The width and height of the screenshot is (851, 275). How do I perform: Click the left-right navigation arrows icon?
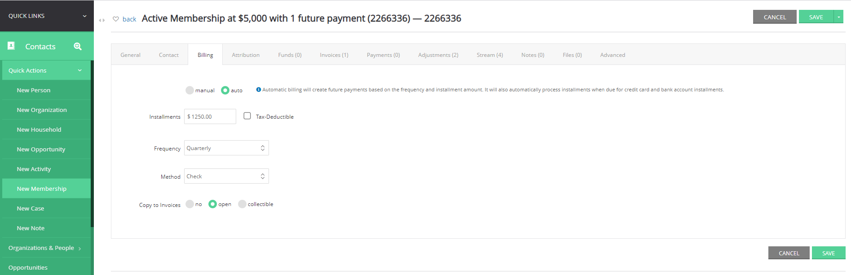pyautogui.click(x=102, y=20)
